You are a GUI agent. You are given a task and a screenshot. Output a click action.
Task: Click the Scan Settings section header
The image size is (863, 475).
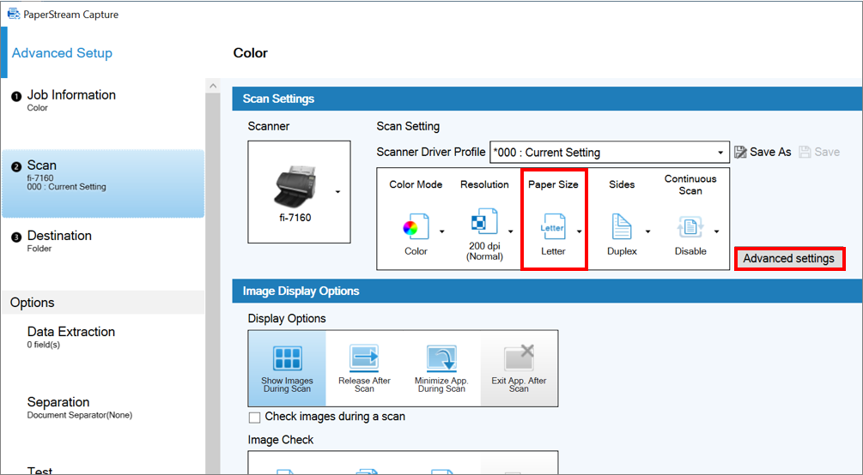coord(547,99)
